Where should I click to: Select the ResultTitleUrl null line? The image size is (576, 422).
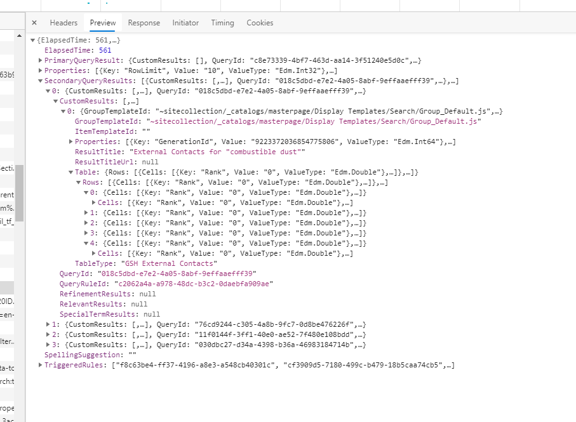116,162
